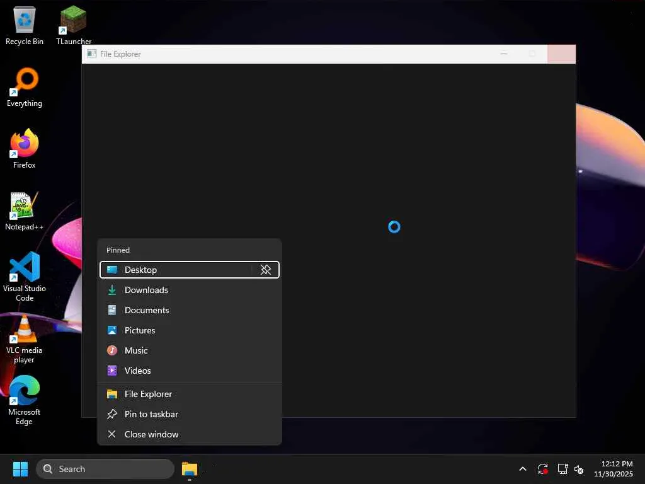Choose Close window in jump list

click(189, 435)
